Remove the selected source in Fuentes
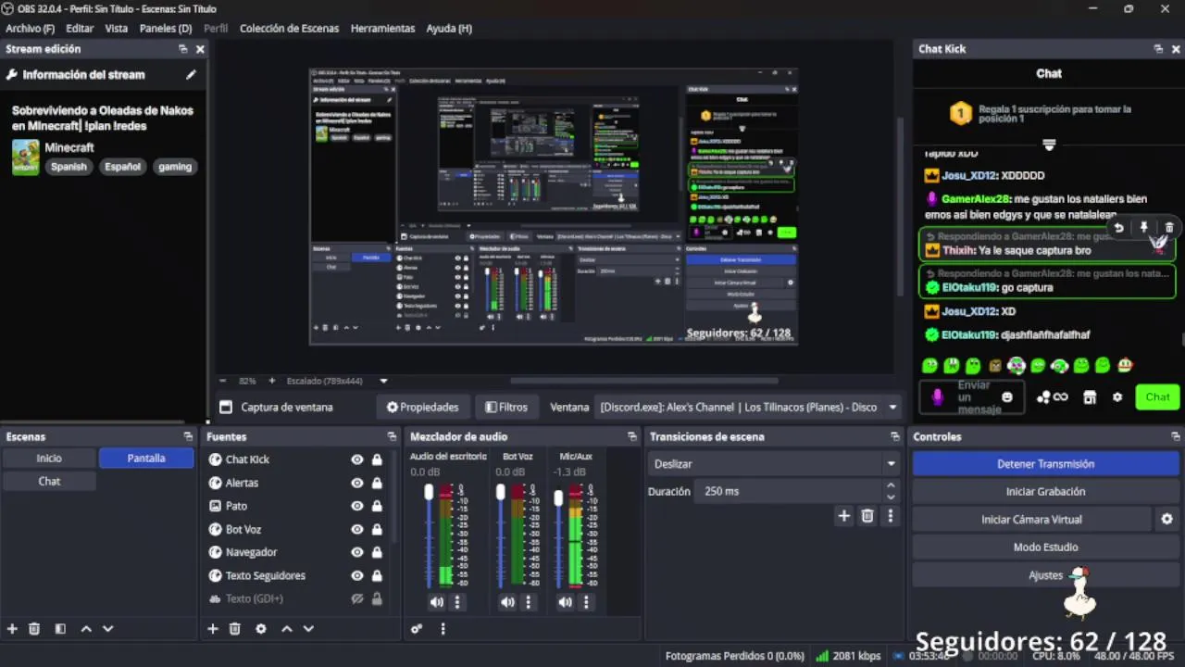 (x=234, y=629)
